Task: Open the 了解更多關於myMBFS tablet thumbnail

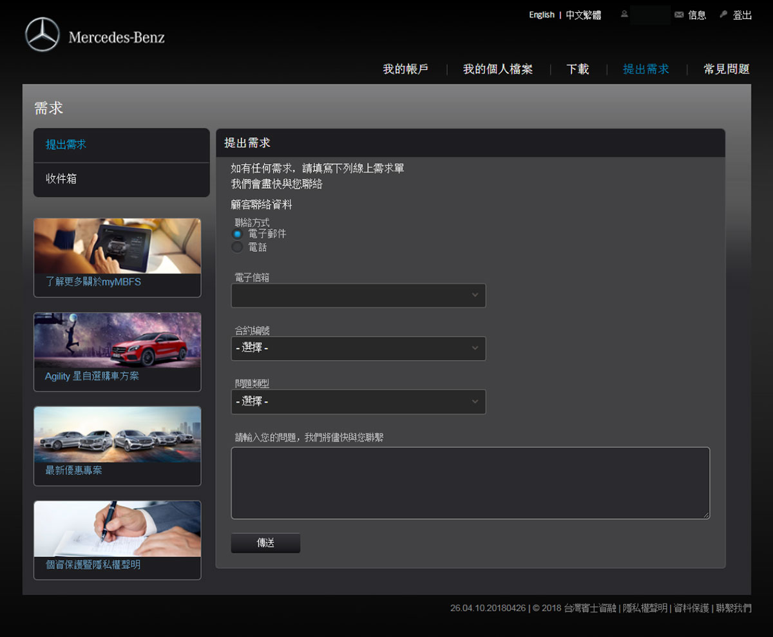Action: click(x=117, y=246)
